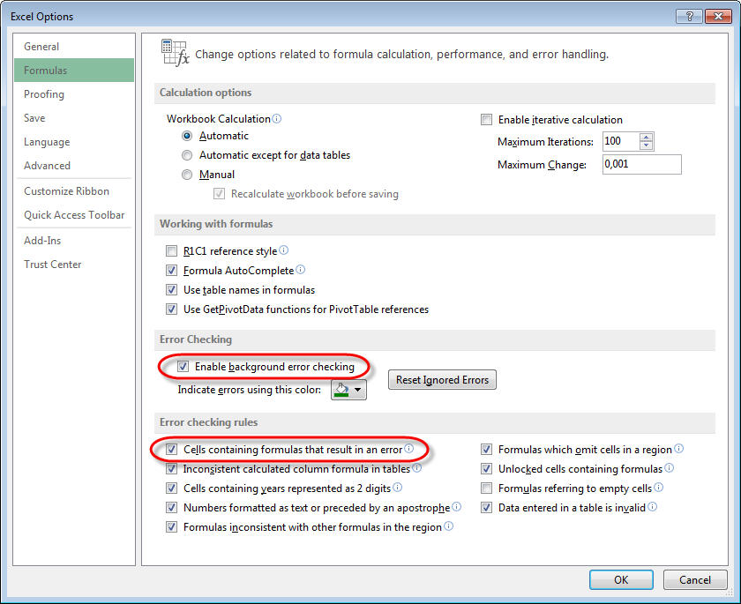Increase Maximum Iterations with up arrow

pos(646,138)
